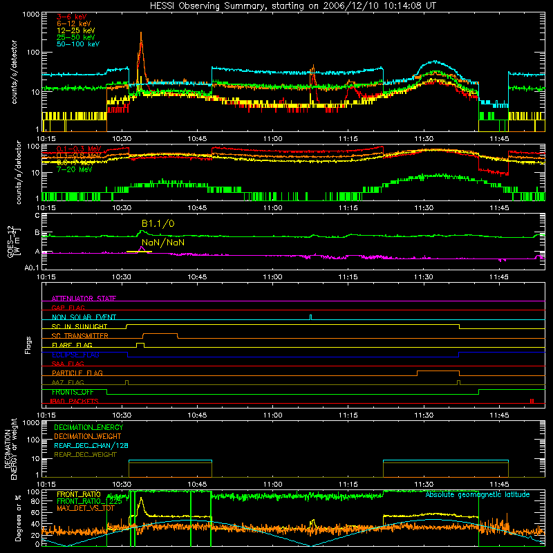Click the DECIMATION ENERGY or weight axis title
The height and width of the screenshot is (553, 553).
pyautogui.click(x=10, y=449)
